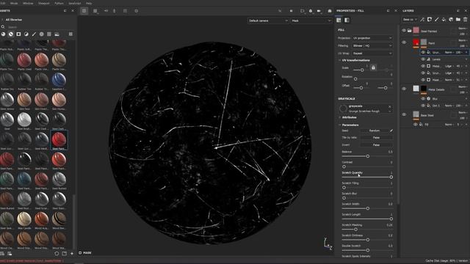
Task: Open the Window menu
Action: point(28,3)
